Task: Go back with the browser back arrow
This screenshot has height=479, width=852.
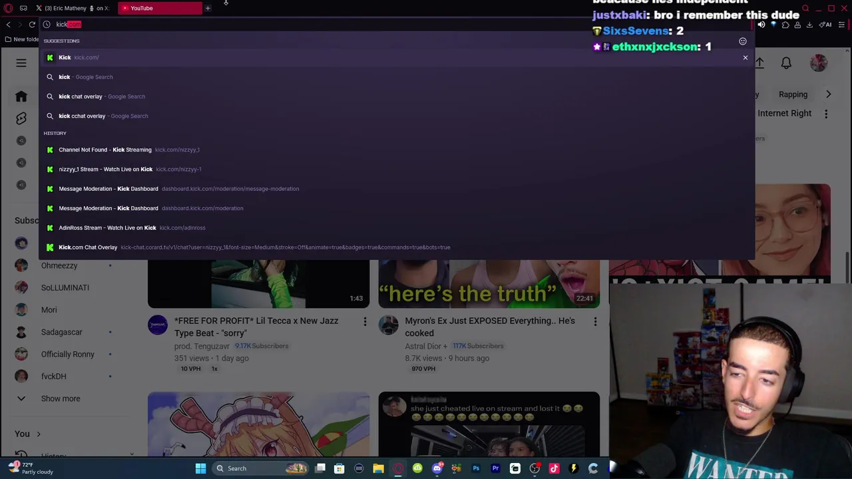Action: click(8, 25)
